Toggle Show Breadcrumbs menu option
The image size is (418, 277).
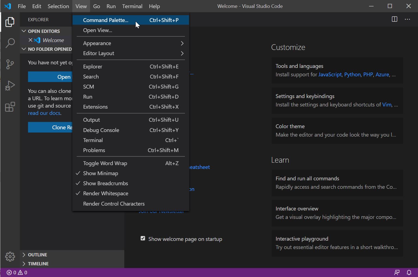pos(131,183)
